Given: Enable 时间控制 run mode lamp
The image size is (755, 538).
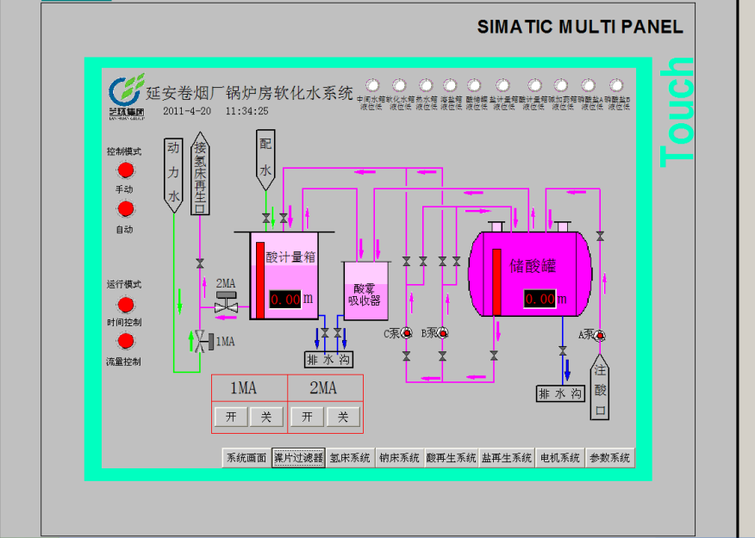Looking at the screenshot, I should (126, 305).
